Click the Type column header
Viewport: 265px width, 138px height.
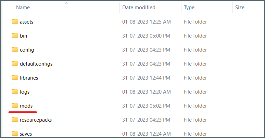click(189, 7)
